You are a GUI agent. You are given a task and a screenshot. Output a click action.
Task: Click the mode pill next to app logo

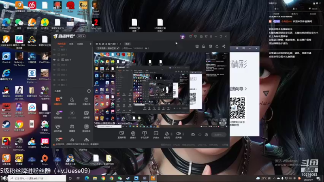pyautogui.click(x=81, y=36)
